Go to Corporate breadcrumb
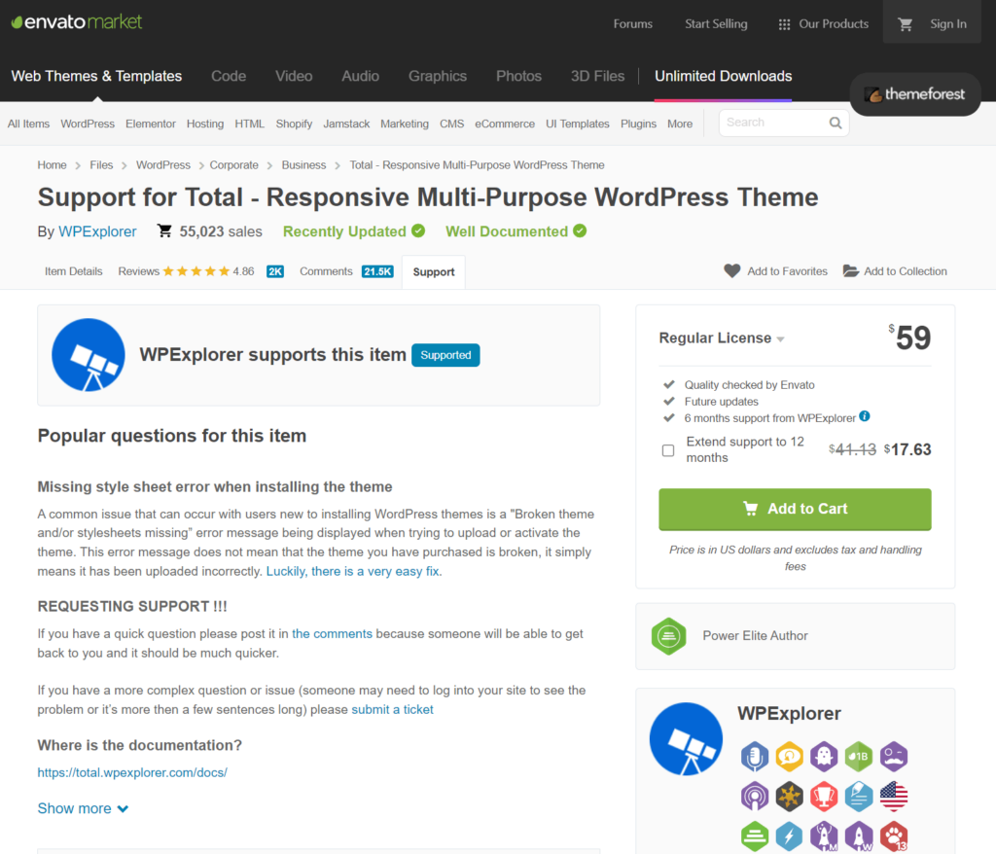 point(233,165)
